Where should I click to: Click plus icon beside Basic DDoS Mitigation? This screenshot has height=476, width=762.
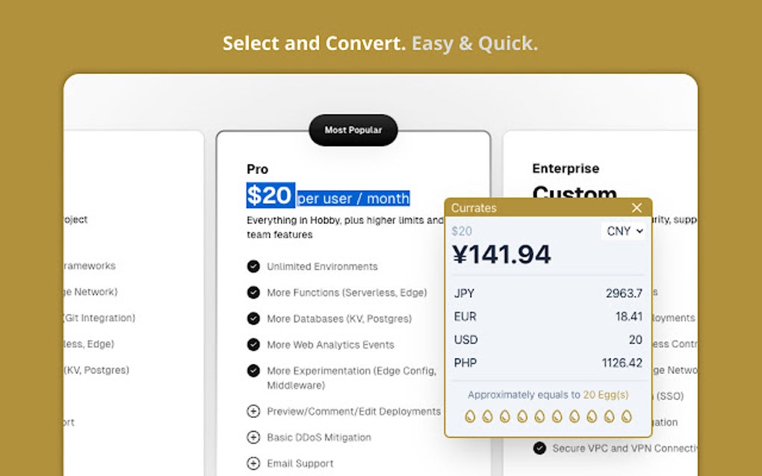pos(252,438)
